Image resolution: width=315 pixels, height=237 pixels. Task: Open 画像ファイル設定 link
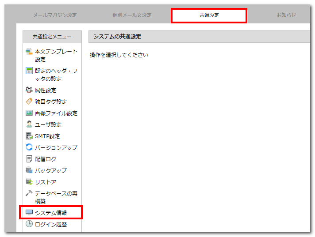coord(56,113)
